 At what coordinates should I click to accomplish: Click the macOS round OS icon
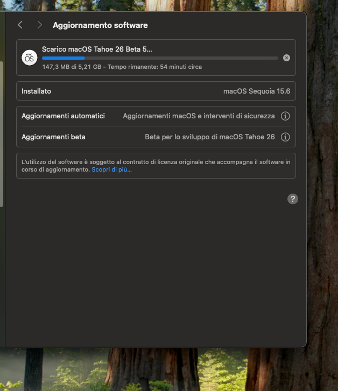[x=30, y=58]
